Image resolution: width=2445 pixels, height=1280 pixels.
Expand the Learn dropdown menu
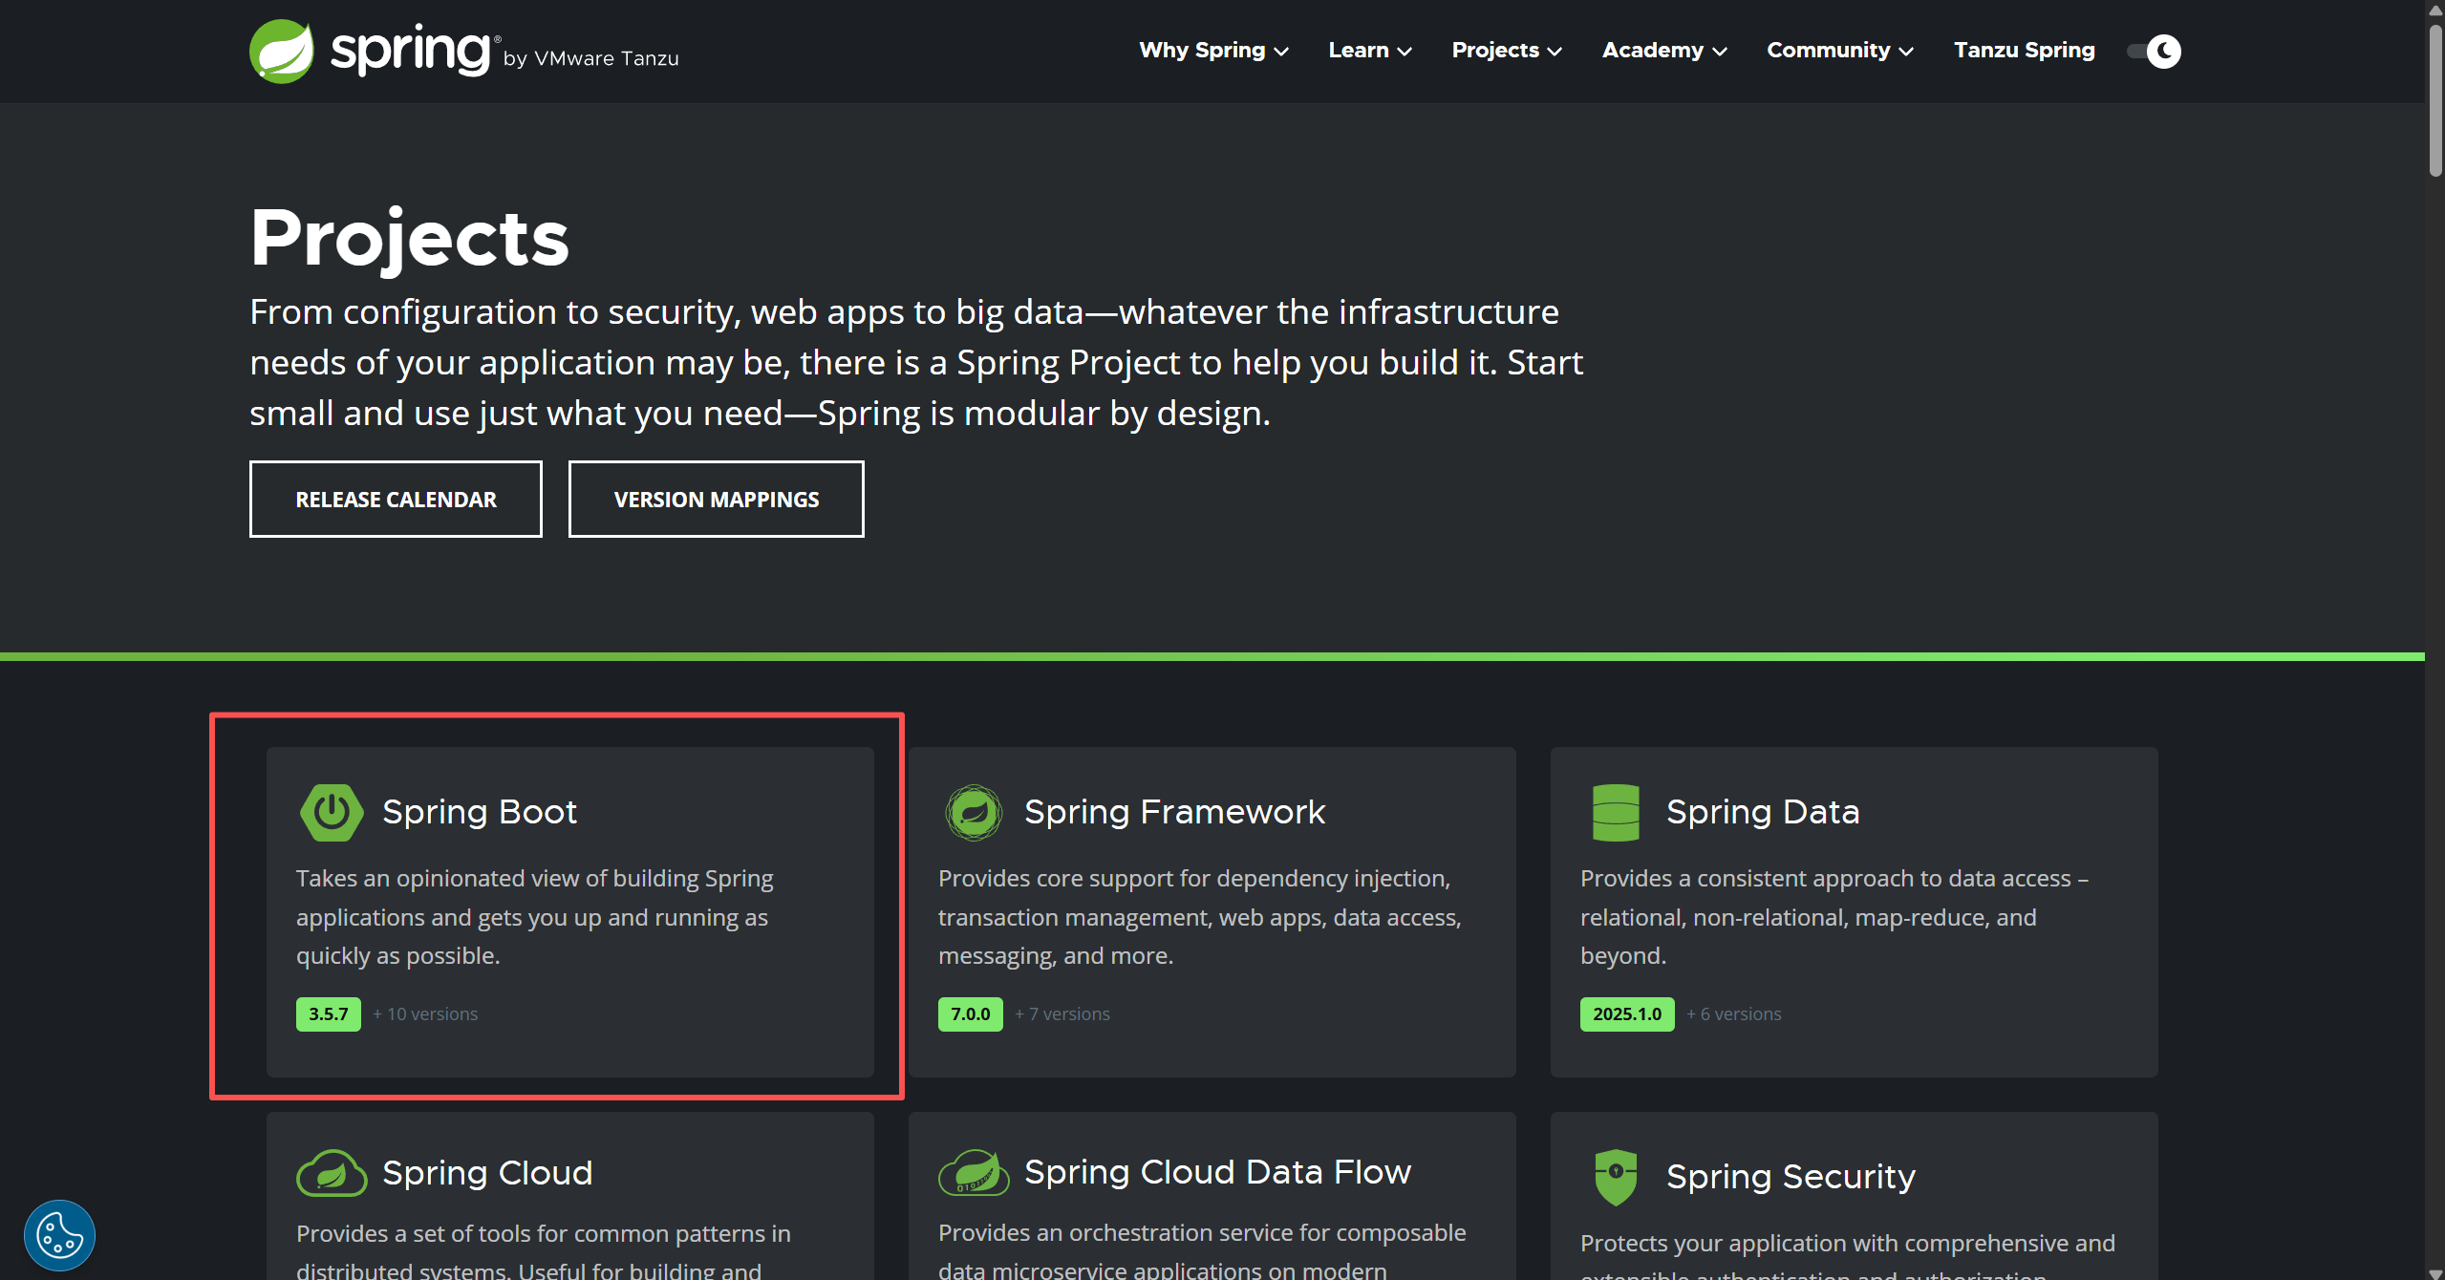pos(1369,51)
